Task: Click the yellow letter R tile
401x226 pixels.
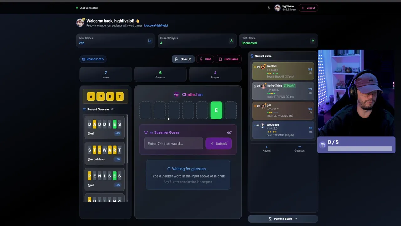Action: click(110, 96)
